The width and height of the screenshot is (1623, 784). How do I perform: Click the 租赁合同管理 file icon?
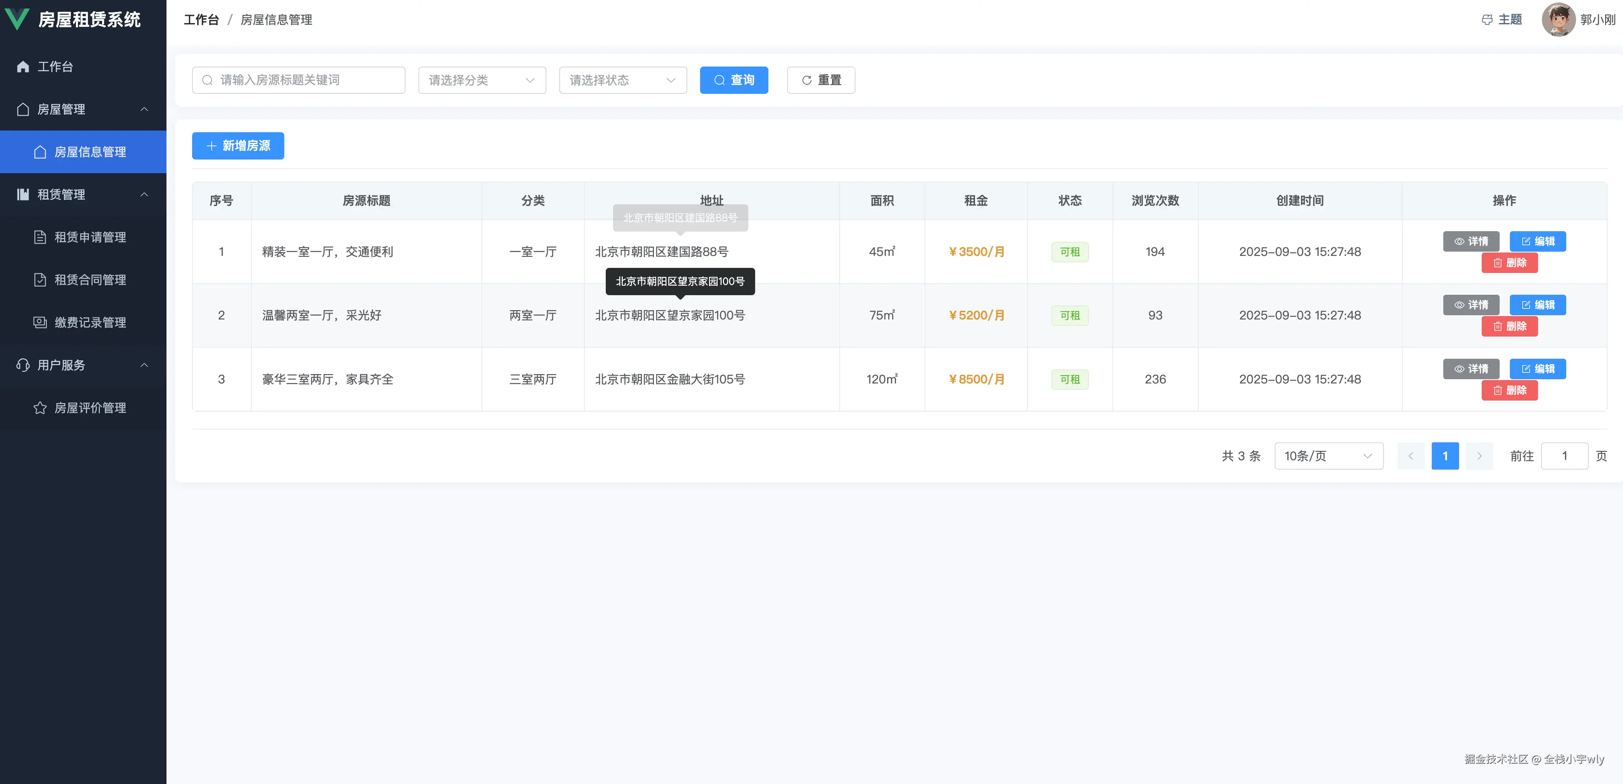click(39, 279)
